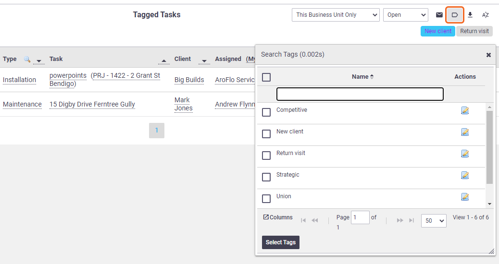The width and height of the screenshot is (499, 264).
Task: Check the New client tag checkbox
Action: [266, 134]
